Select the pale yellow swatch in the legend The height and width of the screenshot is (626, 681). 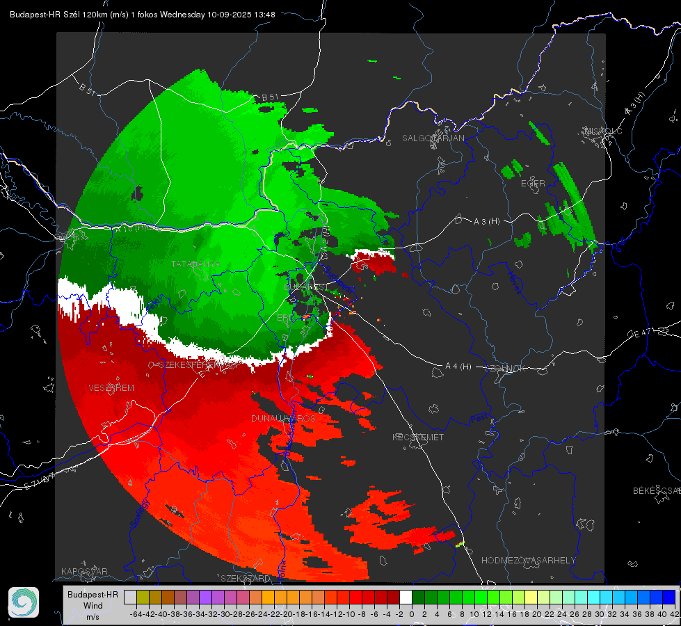(531, 597)
